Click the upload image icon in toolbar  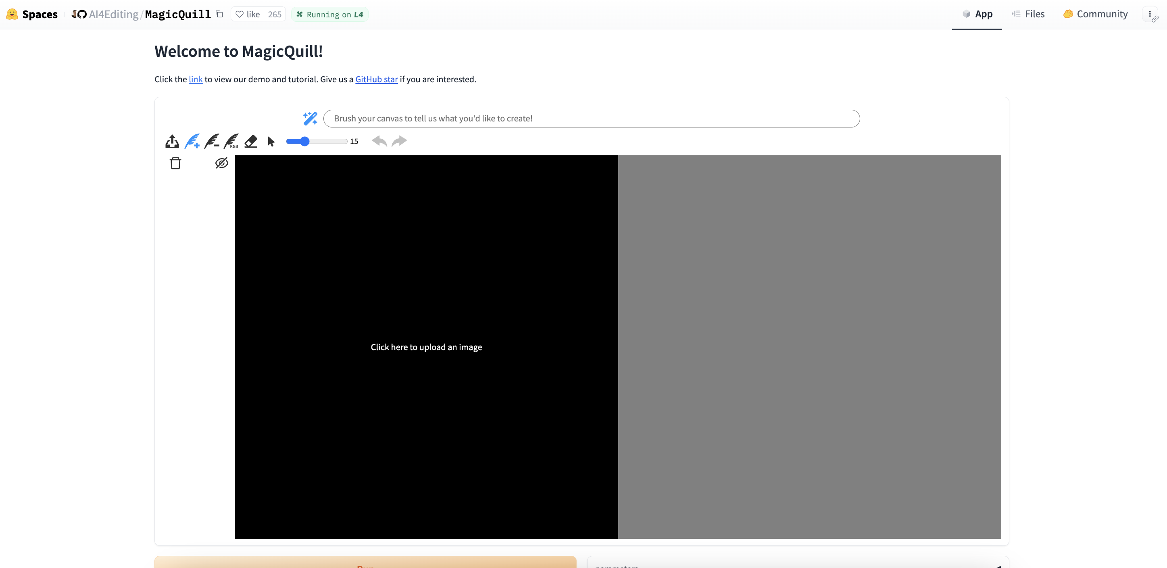click(172, 142)
